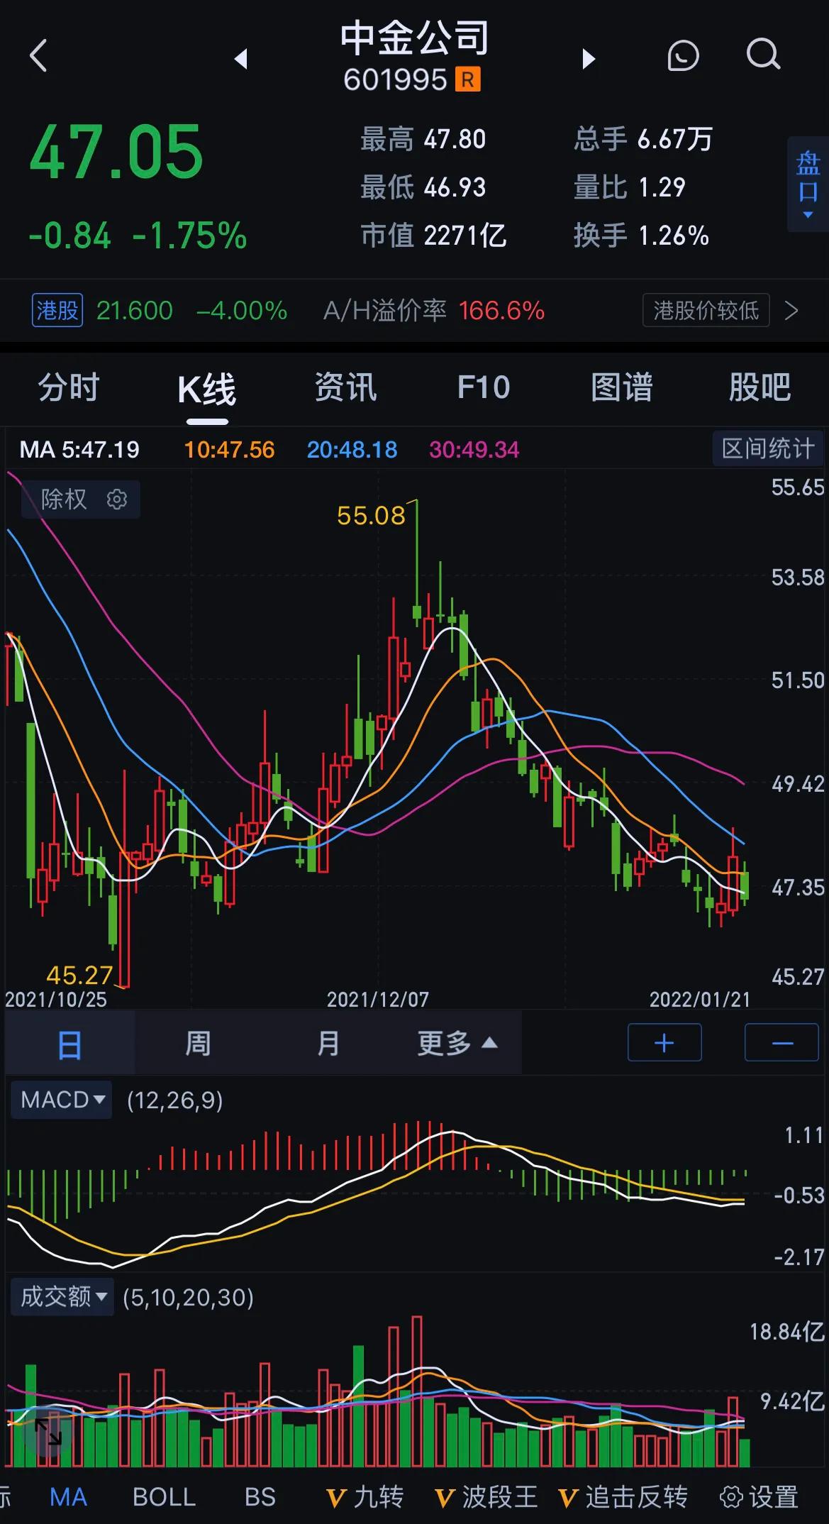Enable the 九转 VIP indicator
Image resolution: width=829 pixels, height=1524 pixels.
tap(365, 1497)
